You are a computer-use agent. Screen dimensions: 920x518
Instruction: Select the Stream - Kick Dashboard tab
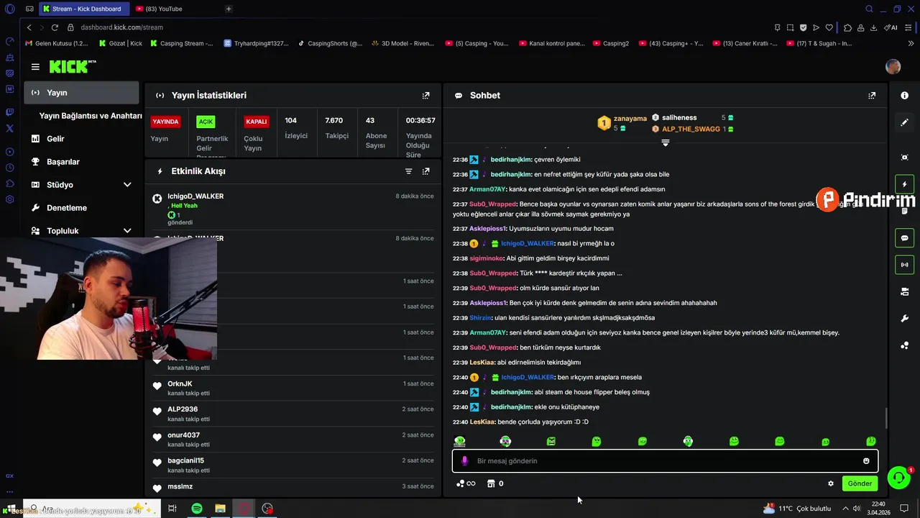(85, 9)
